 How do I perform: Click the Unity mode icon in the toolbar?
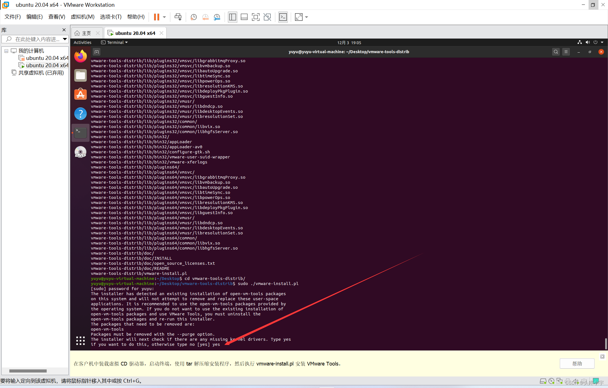267,17
